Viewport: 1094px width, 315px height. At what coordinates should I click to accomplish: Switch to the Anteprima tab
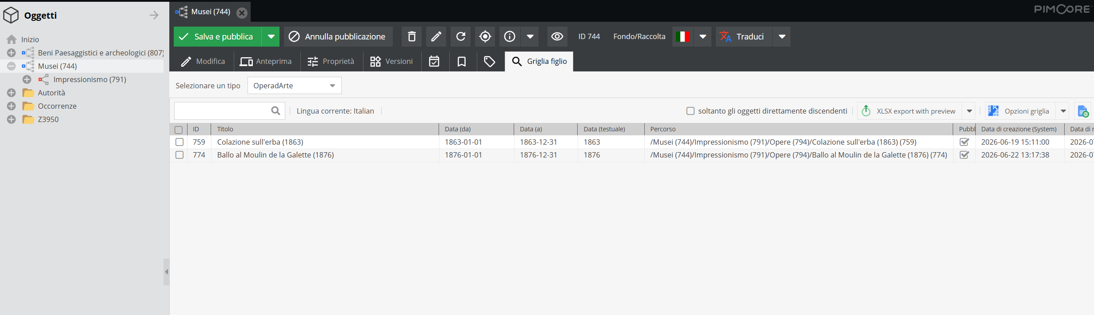pos(266,61)
